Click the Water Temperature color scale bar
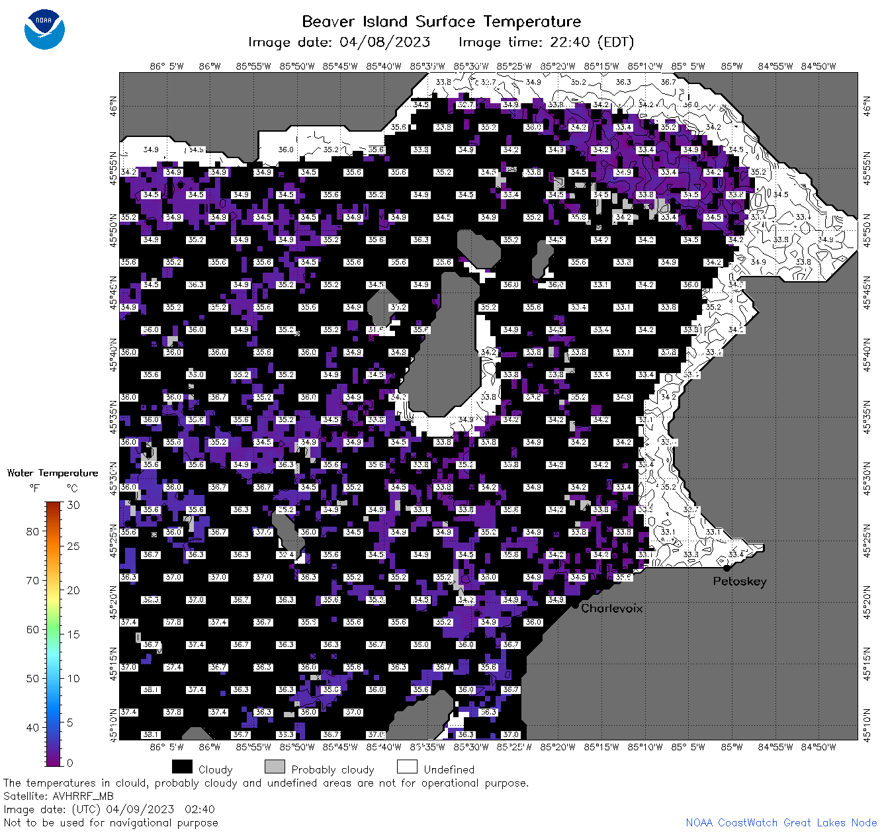This screenshot has width=884, height=833. pyautogui.click(x=54, y=634)
